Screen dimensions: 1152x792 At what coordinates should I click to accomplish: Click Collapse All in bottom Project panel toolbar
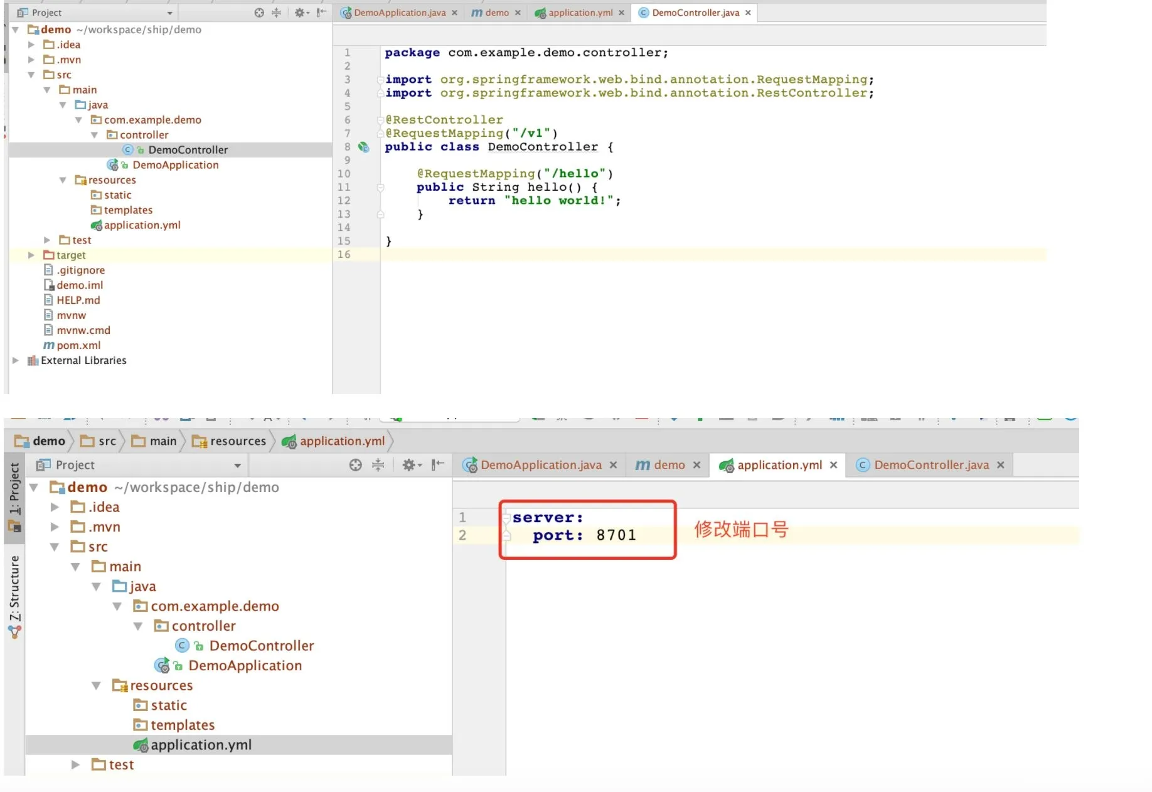pos(377,465)
